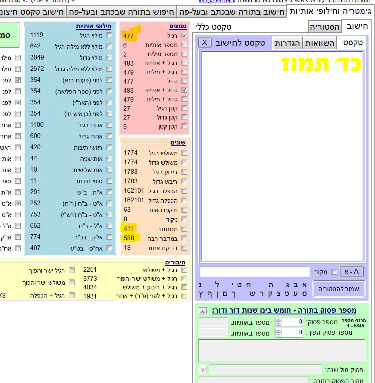Image resolution: width=375 pixels, height=383 pixels.
Task: Click the A - א letter toggle button
Action: [352, 271]
